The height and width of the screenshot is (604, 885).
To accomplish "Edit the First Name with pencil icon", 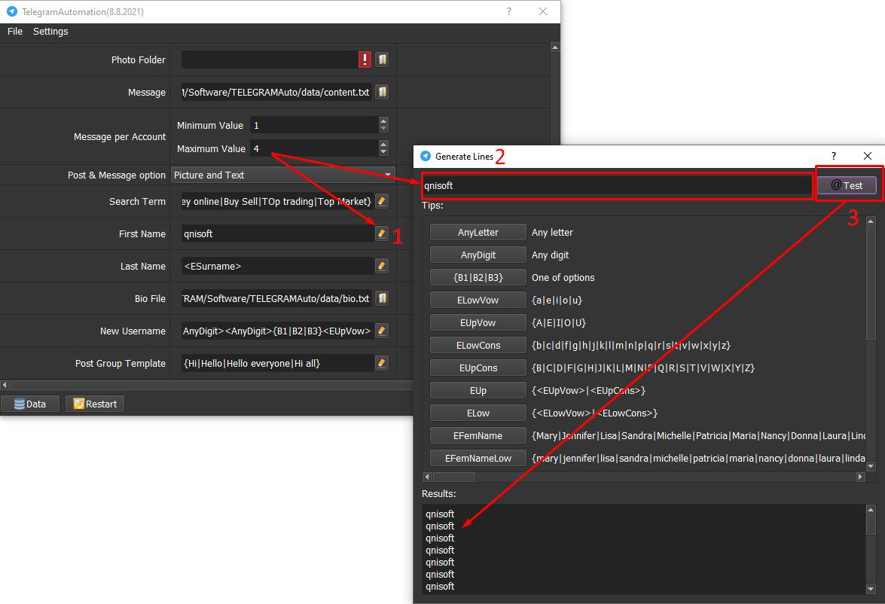I will pos(382,233).
